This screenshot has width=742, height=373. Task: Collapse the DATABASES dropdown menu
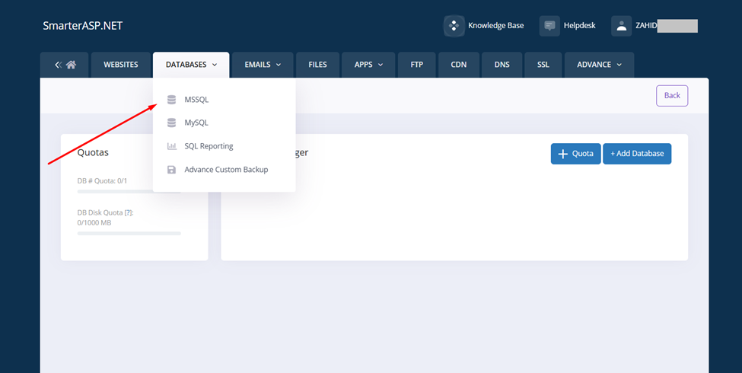pyautogui.click(x=191, y=65)
